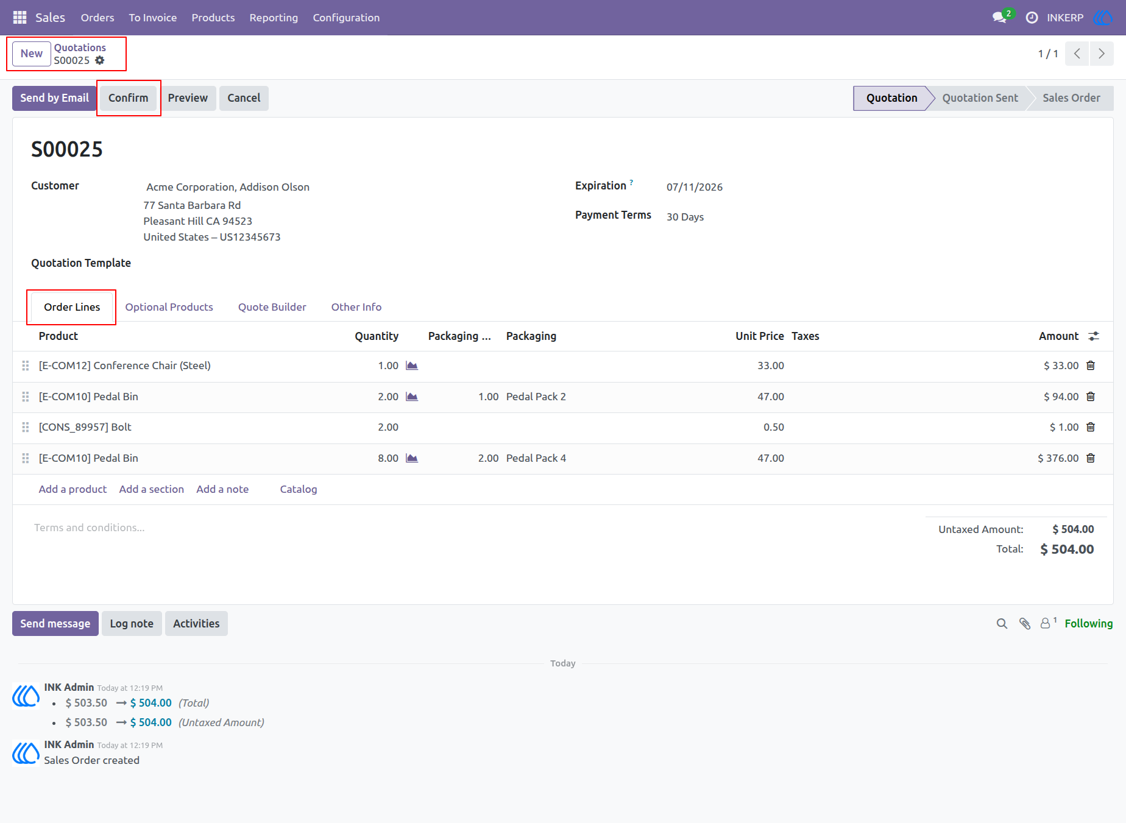This screenshot has height=823, width=1126.
Task: Open the Products menu
Action: pyautogui.click(x=213, y=18)
